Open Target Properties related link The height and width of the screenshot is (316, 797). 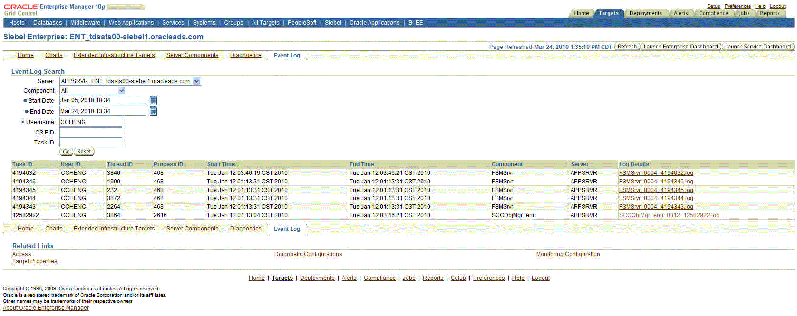point(35,261)
